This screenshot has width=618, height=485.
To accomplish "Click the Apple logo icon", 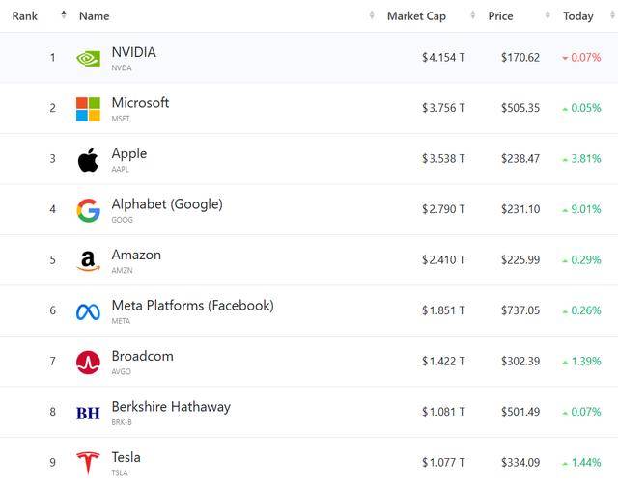I will coord(88,160).
